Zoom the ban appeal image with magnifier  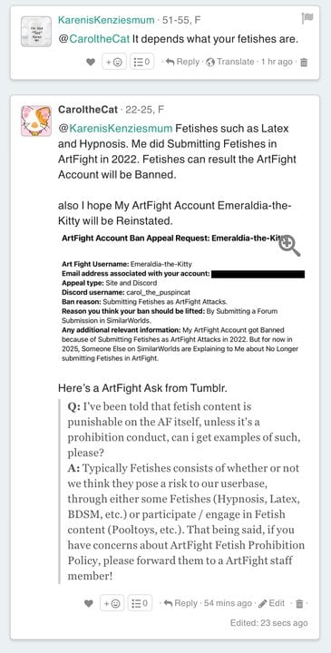pos(289,246)
